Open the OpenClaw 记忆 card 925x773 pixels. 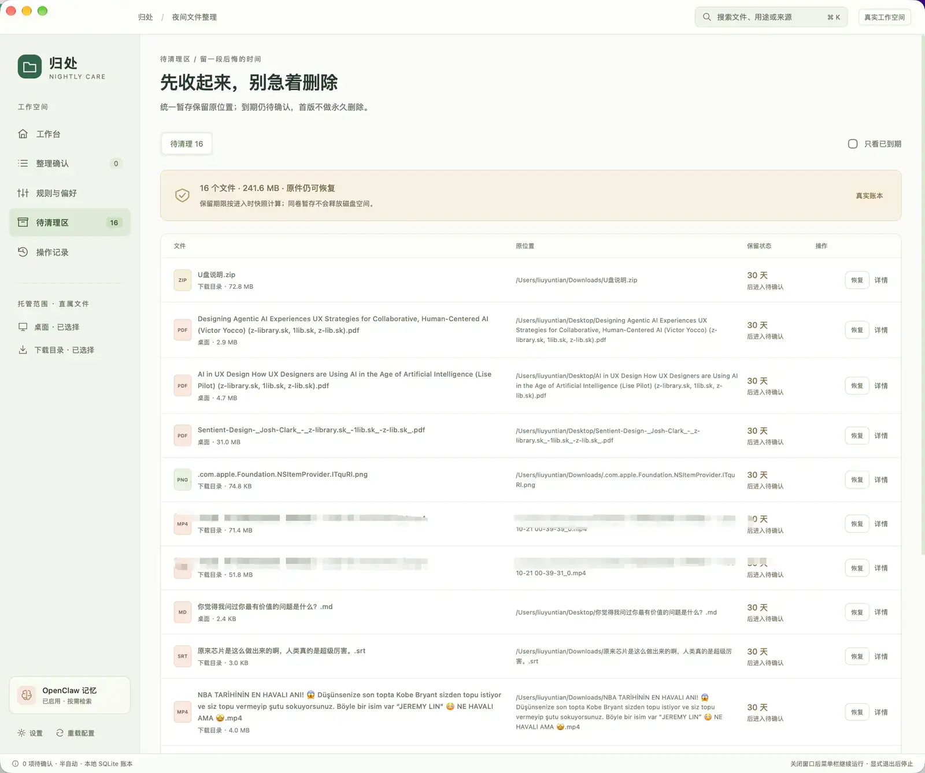pyautogui.click(x=69, y=695)
